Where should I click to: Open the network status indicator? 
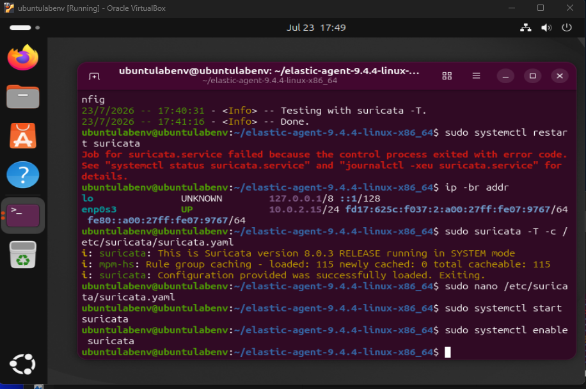(x=526, y=28)
